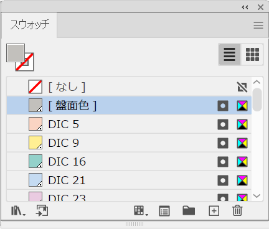Click the New Swatch plus icon
The image size is (269, 229).
click(214, 211)
